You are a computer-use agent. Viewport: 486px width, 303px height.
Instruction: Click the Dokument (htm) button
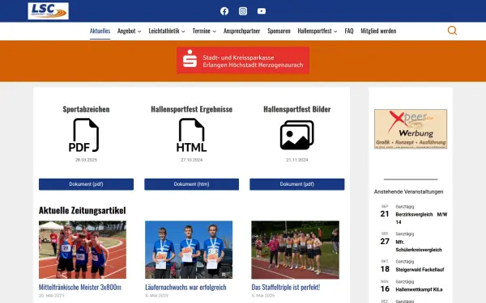(x=191, y=184)
